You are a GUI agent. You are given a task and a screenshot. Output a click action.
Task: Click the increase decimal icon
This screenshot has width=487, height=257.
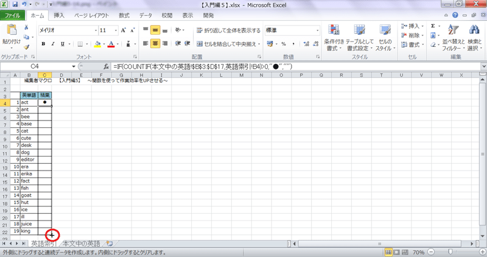[x=306, y=44]
